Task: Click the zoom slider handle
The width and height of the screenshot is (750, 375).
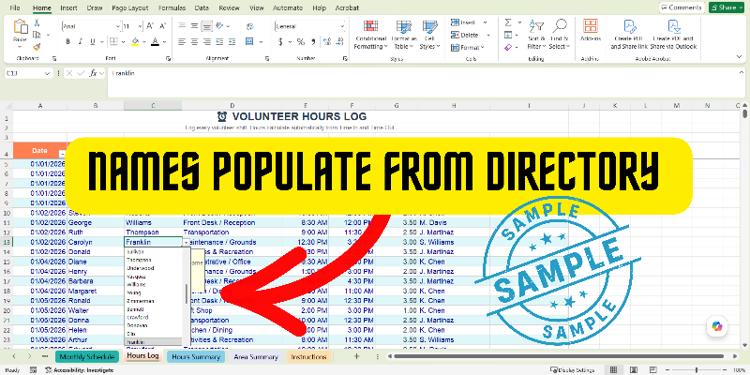Action: coord(697,370)
